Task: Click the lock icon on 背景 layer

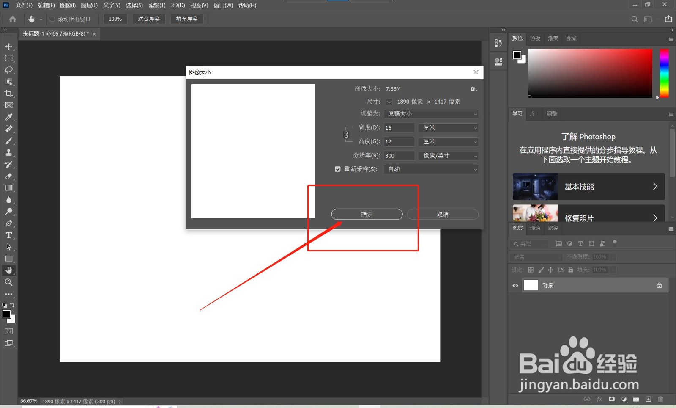Action: click(x=659, y=286)
